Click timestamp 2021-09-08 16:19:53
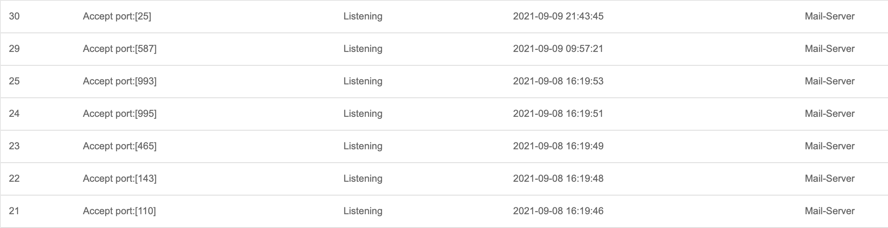888x228 pixels. click(x=558, y=81)
